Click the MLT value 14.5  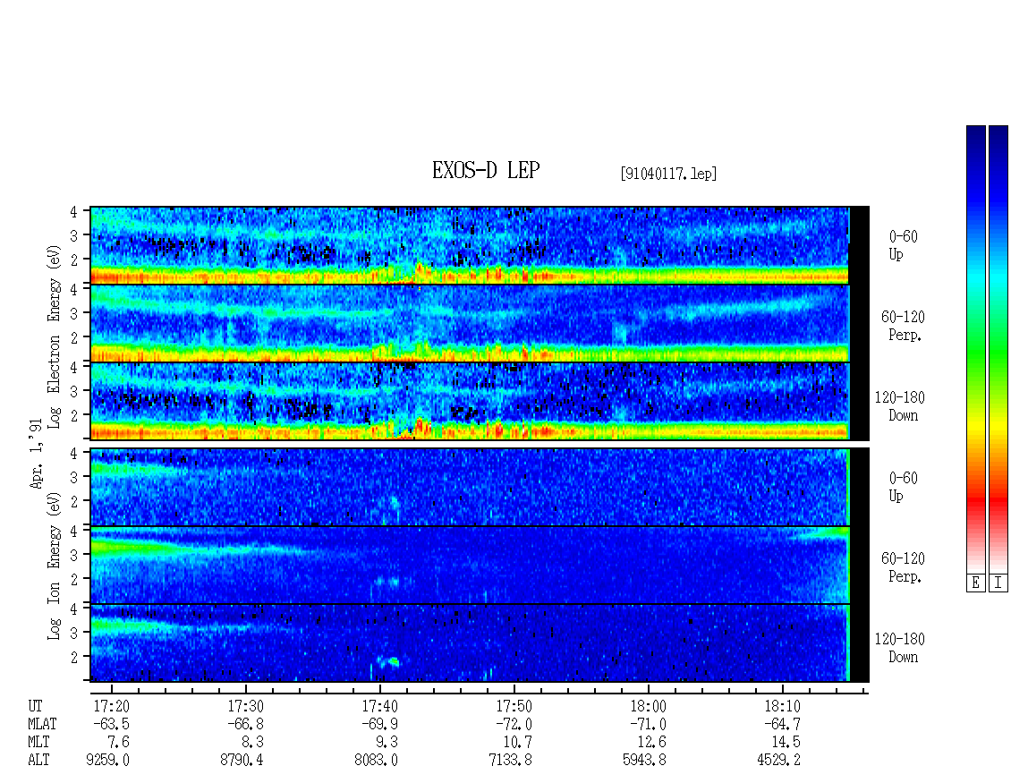(x=786, y=743)
